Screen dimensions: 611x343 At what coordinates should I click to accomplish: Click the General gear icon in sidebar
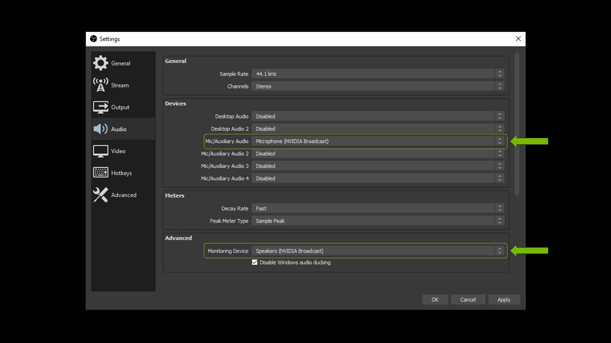(x=101, y=63)
